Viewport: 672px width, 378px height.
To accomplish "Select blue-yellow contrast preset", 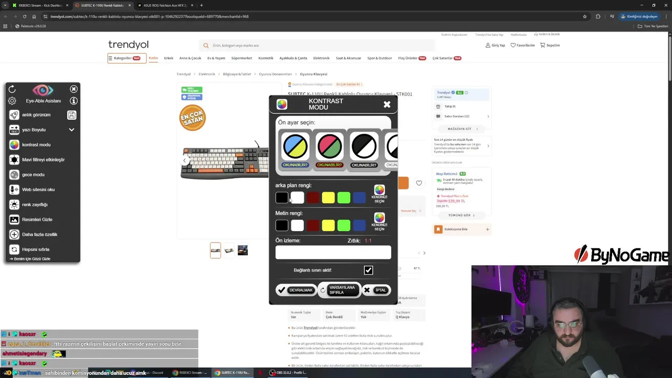I will (295, 150).
